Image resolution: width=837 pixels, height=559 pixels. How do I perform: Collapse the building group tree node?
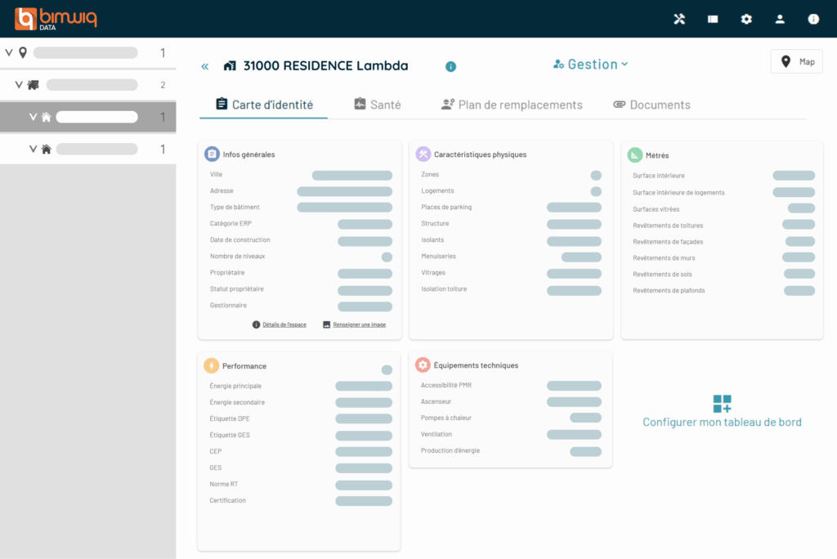coord(20,85)
